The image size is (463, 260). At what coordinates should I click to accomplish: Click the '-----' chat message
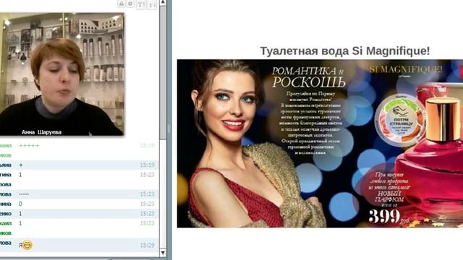[x=24, y=194]
